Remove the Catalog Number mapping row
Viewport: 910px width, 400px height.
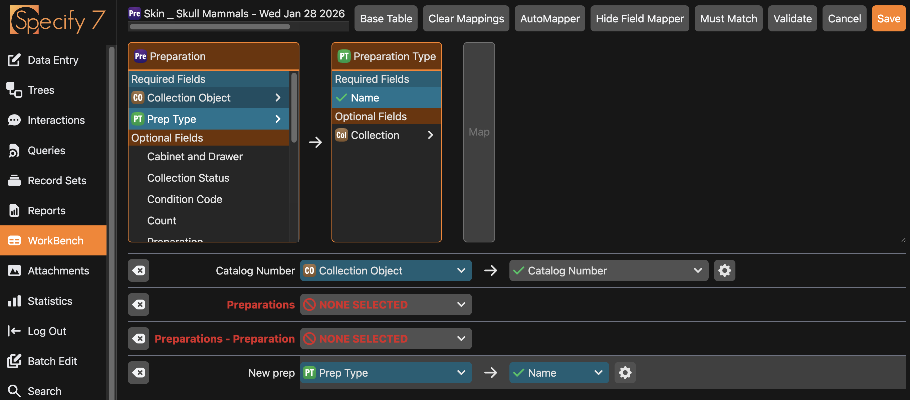click(139, 271)
